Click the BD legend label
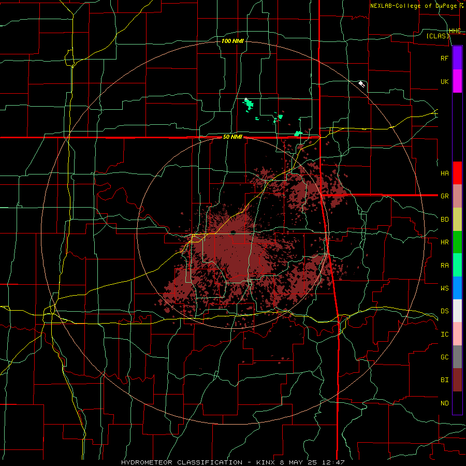466x466 pixels. pos(445,220)
